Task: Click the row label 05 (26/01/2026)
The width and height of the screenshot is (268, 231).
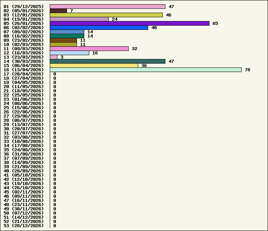Action: pyautogui.click(x=24, y=23)
